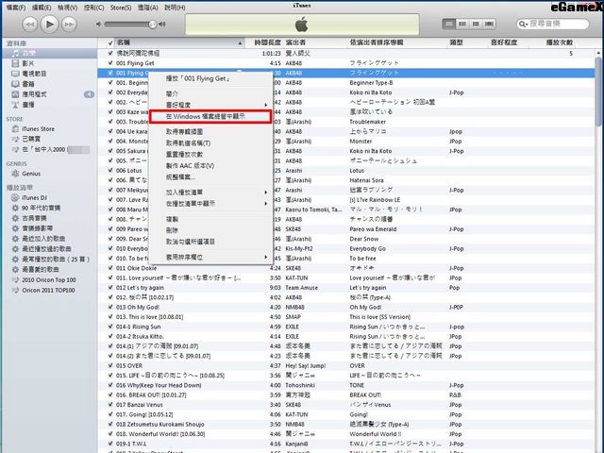Uncheck the 011 Okie Dokie checkbox

110,268
